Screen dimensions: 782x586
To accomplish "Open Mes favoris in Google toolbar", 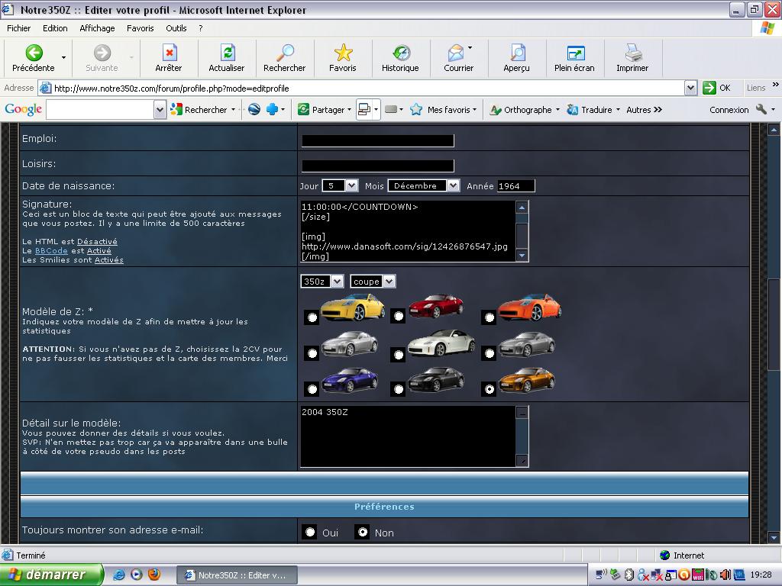I will tap(444, 110).
